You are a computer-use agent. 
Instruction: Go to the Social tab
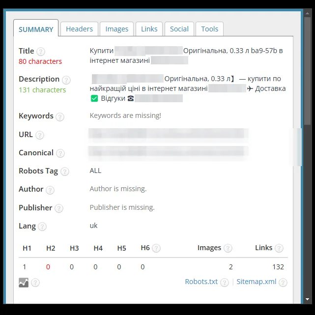pos(179,29)
